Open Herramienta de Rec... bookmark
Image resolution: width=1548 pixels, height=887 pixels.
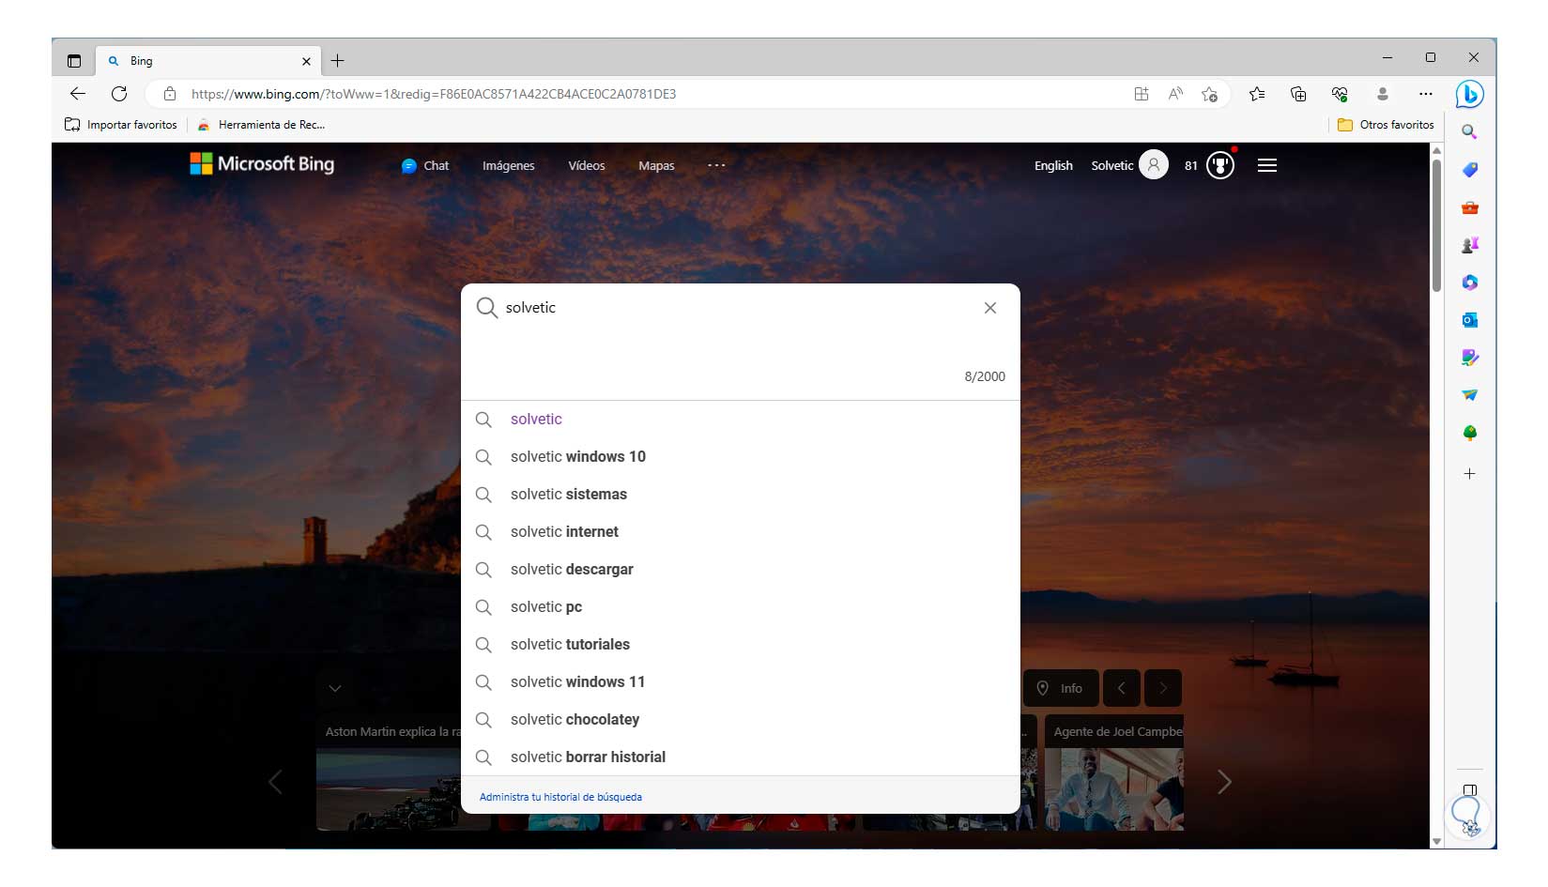tap(261, 125)
